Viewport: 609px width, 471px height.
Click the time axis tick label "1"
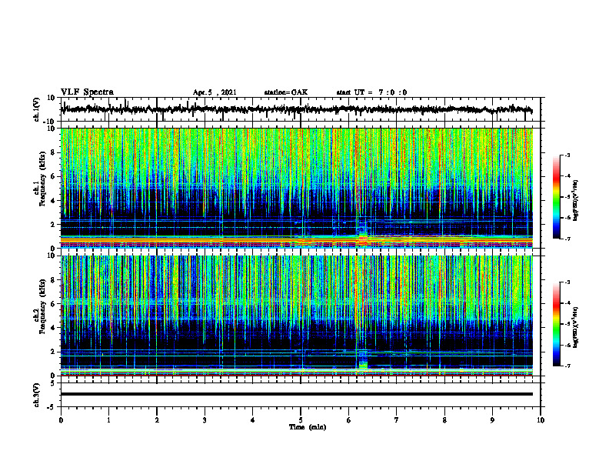(108, 420)
